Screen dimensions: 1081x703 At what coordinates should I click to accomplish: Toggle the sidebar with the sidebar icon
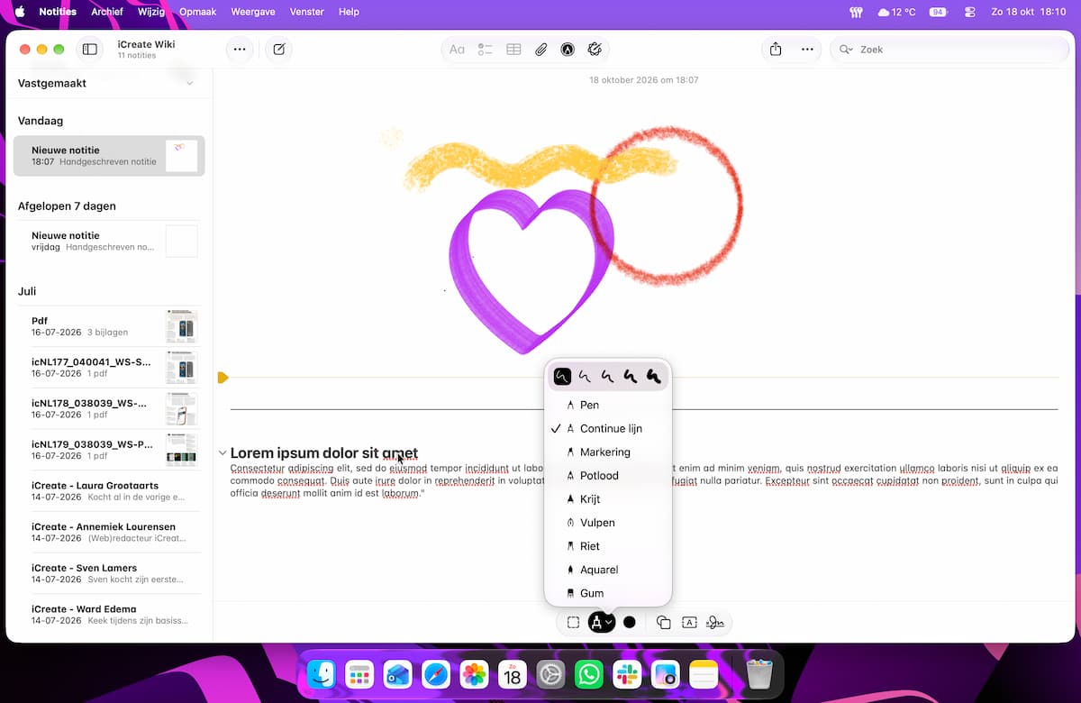tap(90, 50)
